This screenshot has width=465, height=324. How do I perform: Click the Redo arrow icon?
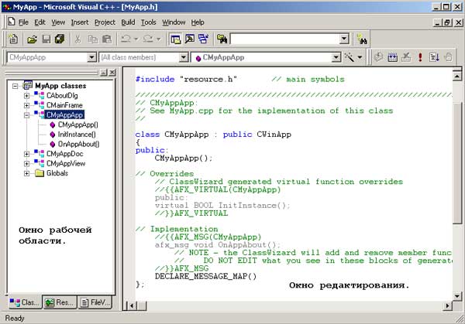coord(148,39)
